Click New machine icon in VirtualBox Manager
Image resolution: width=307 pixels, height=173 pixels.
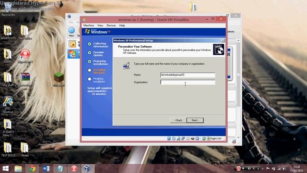pos(71,32)
